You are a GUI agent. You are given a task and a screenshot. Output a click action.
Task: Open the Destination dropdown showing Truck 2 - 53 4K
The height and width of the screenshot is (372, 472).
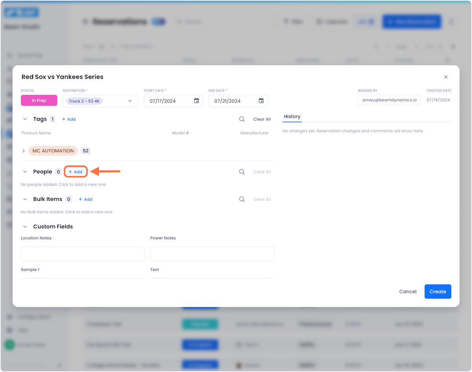[x=100, y=101]
